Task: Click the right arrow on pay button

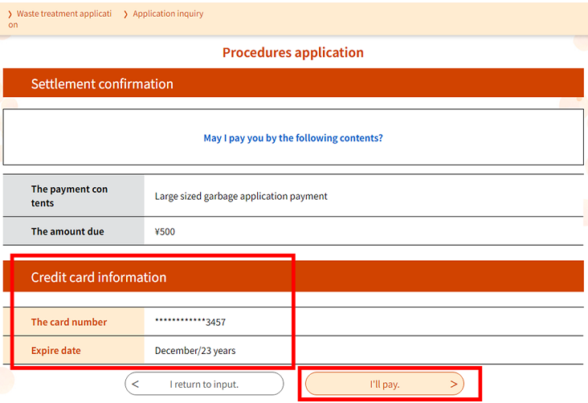Action: coord(454,384)
